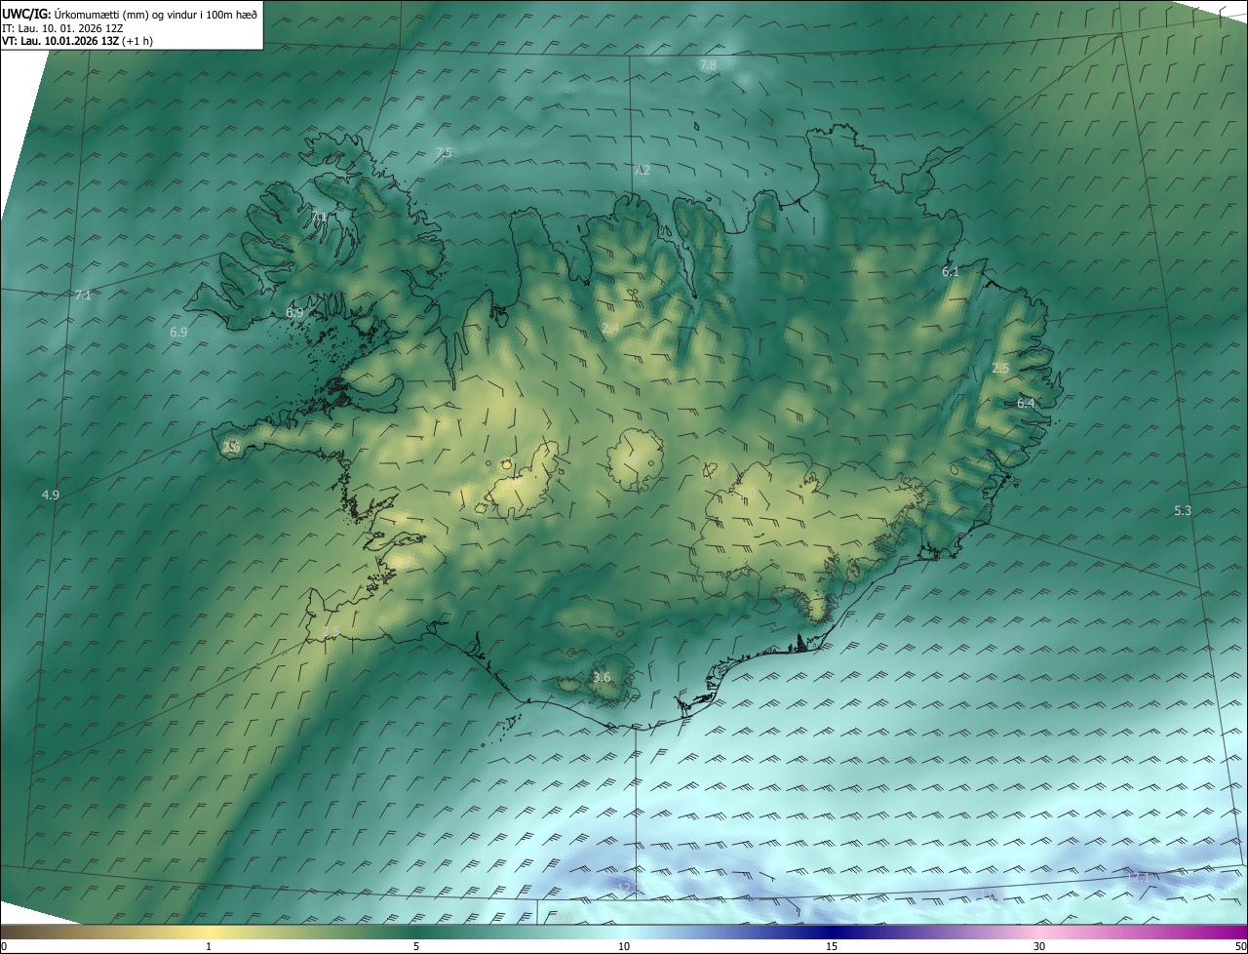The height and width of the screenshot is (954, 1248).
Task: Click the colour scale tick label 0
Action: coord(3,947)
